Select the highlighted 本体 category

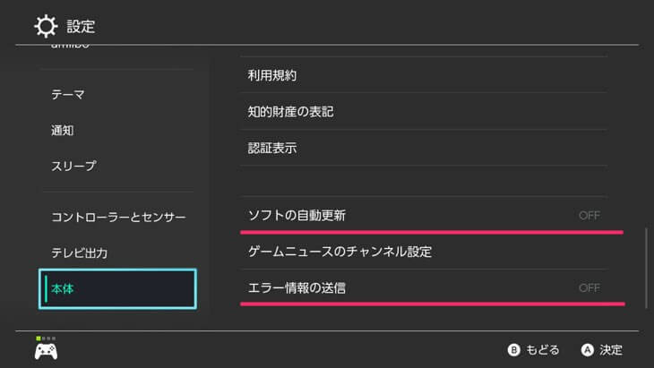pos(116,288)
